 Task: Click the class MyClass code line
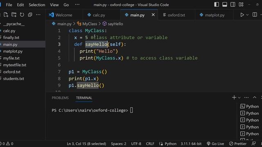point(88,31)
